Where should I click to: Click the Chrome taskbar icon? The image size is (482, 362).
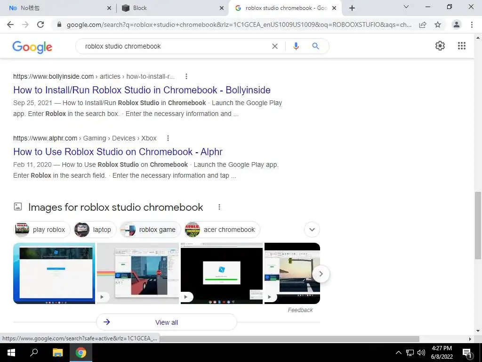point(81,353)
